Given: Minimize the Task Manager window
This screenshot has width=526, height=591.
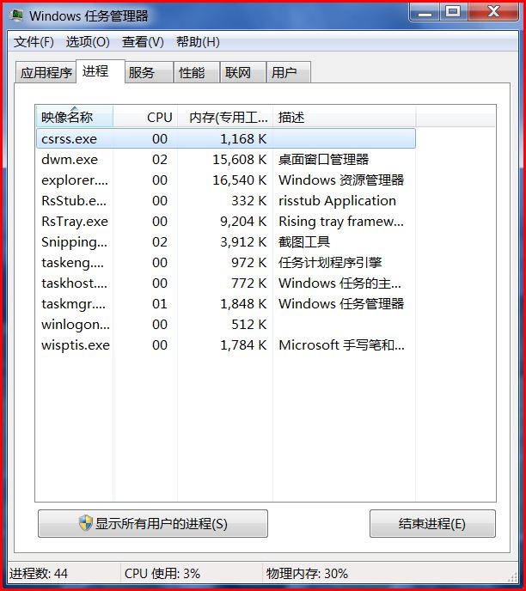Looking at the screenshot, I should tap(425, 12).
